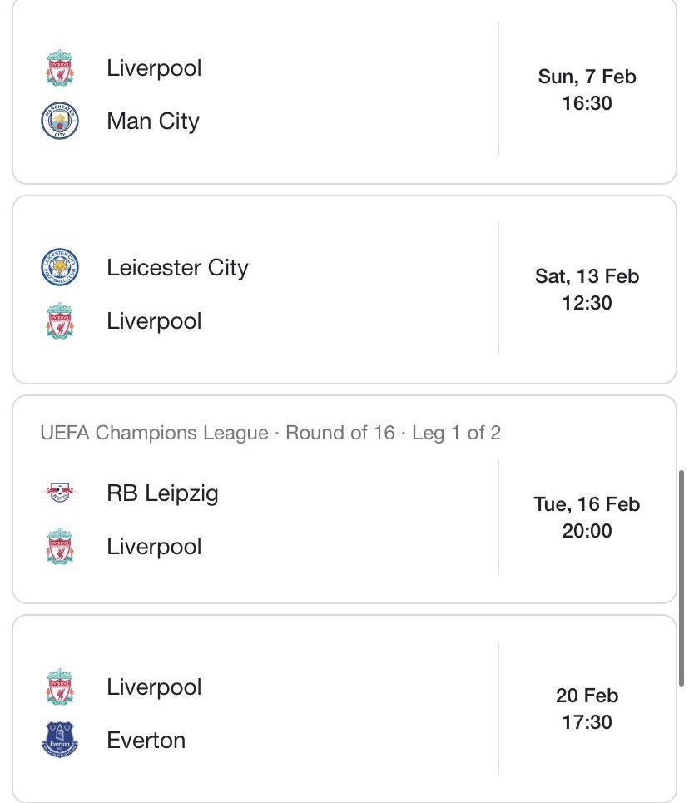This screenshot has width=689, height=803.
Task: Open UEFA Champions League Round of 16 label
Action: click(270, 433)
